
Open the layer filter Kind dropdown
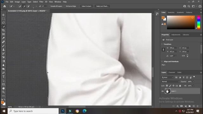[x=167, y=77]
